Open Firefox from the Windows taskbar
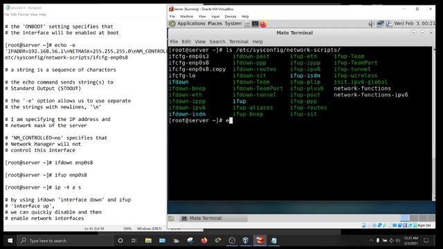 pos(204,241)
